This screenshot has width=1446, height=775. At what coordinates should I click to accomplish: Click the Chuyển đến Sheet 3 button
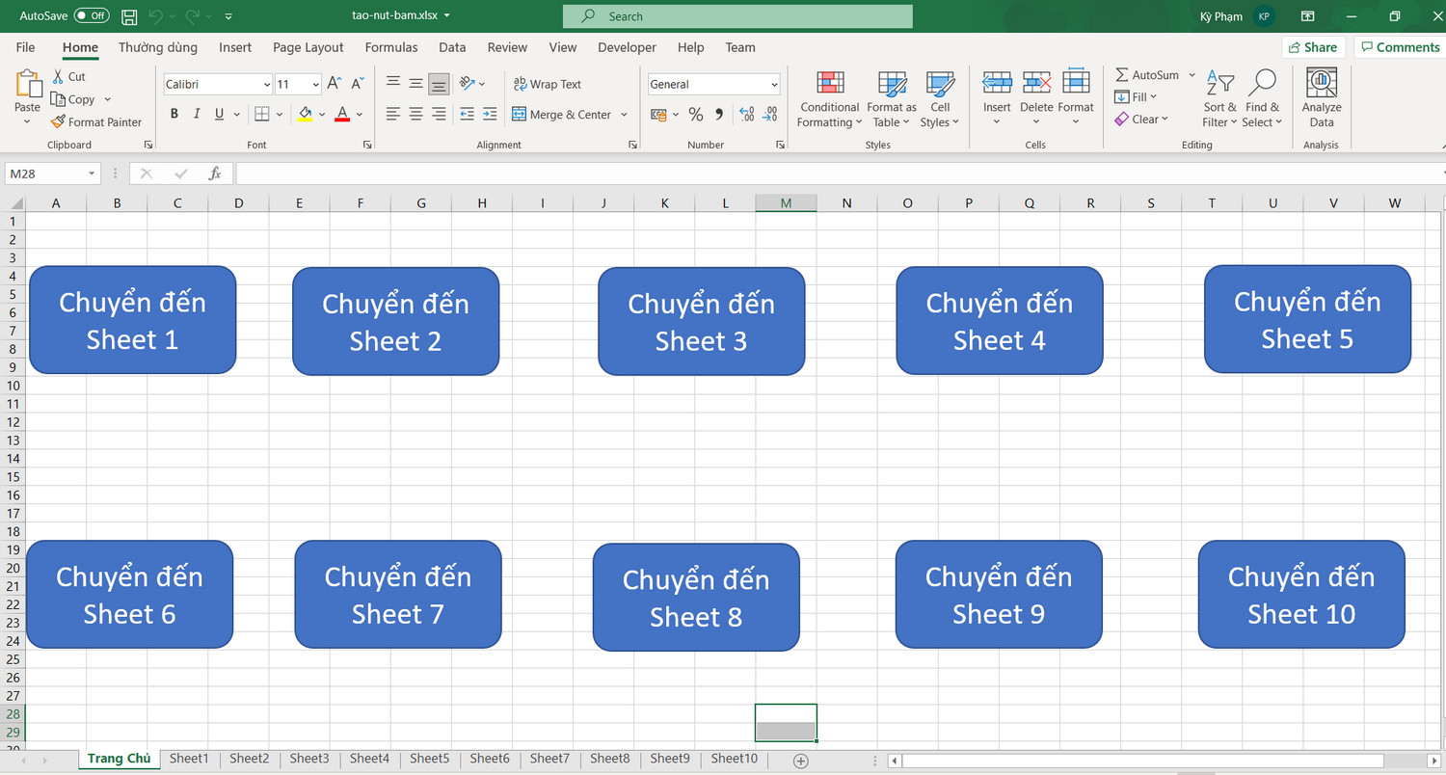701,321
